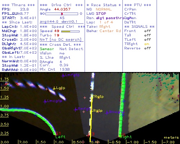Click the Speed progress bar
Image resolution: width=180 pixels, height=144 pixels.
point(70,31)
